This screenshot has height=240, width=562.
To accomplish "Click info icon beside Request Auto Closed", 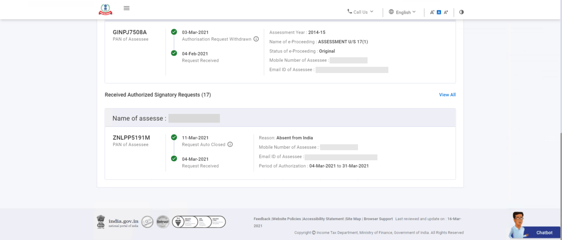I will click(x=230, y=144).
